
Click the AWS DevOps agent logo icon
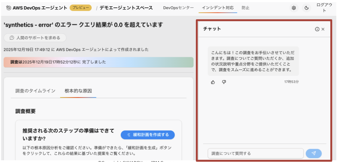click(8, 8)
